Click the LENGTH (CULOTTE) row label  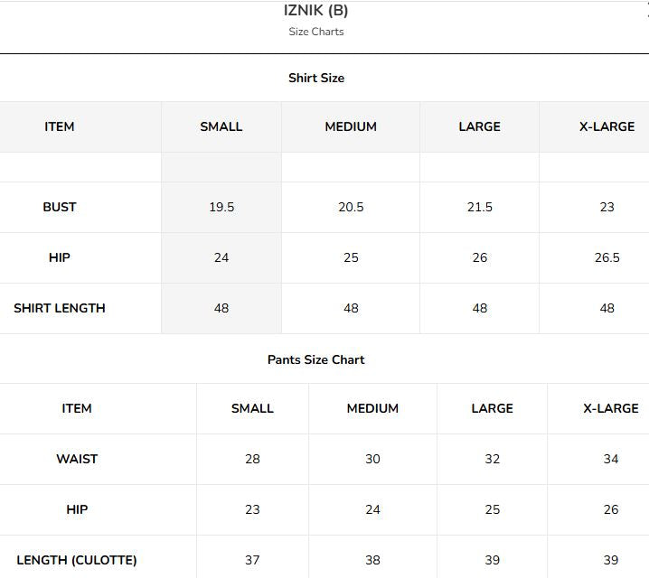click(77, 560)
